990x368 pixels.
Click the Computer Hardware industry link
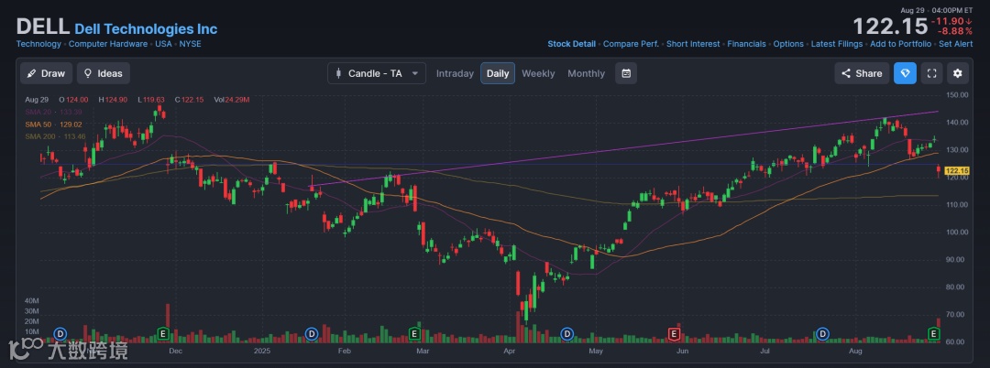[x=108, y=44]
